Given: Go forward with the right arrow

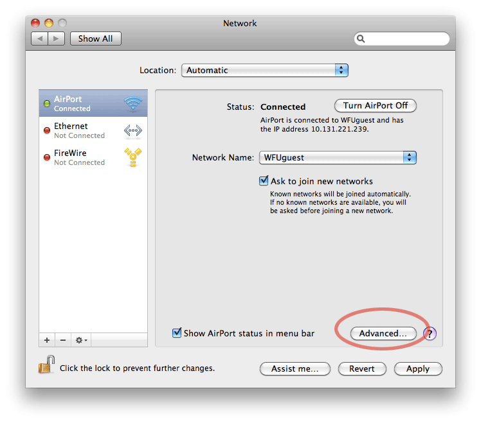Looking at the screenshot, I should (56, 39).
